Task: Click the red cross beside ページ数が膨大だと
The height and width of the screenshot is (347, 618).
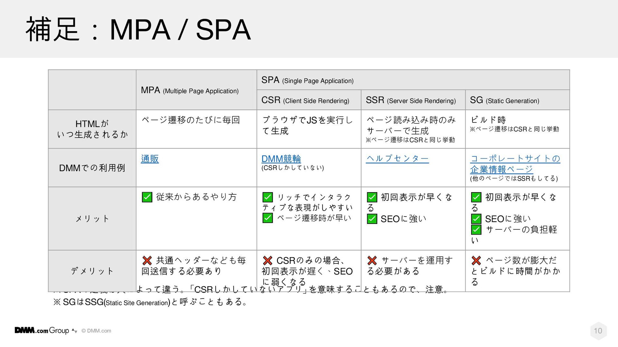Action: click(476, 260)
